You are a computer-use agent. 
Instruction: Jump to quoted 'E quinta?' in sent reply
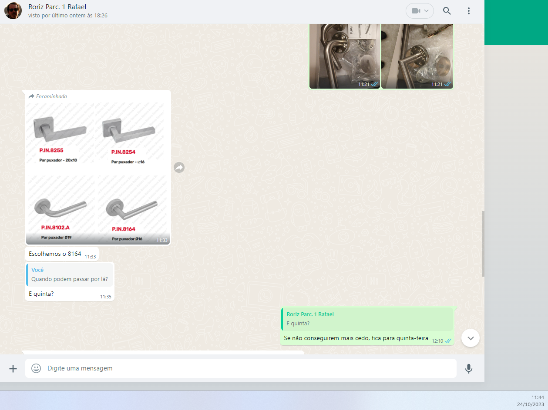pyautogui.click(x=367, y=319)
